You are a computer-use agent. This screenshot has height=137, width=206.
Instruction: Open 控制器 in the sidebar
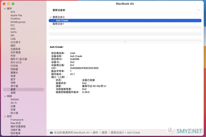point(14,69)
